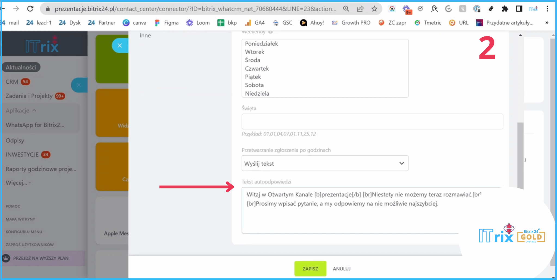The height and width of the screenshot is (280, 557).
Task: Reload the page with browser refresh icon
Action: click(x=30, y=9)
